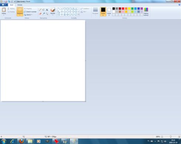Open the Edit colors (Edytuj kolory) dialog
Screen dimensions: 181x144
coord(146,11)
